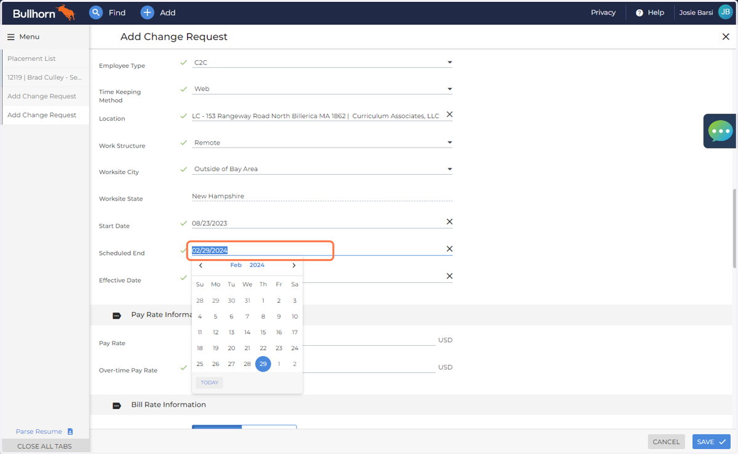738x454 pixels.
Task: Click the form vertical scrollbar
Action: pos(734,229)
